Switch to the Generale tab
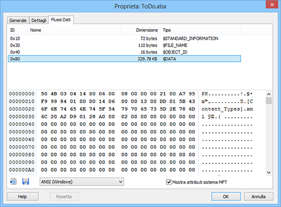The width and height of the screenshot is (281, 207). (x=18, y=20)
